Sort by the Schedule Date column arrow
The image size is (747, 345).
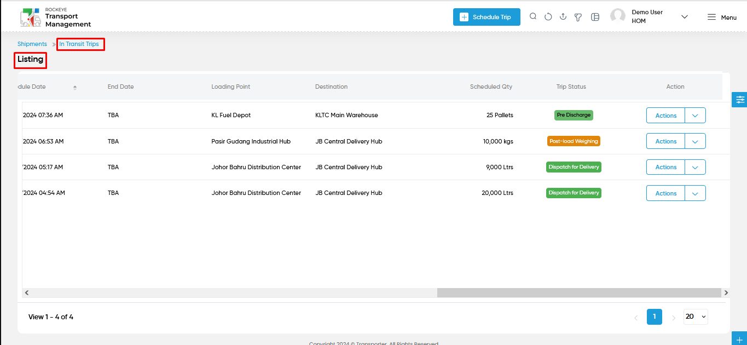tap(75, 88)
